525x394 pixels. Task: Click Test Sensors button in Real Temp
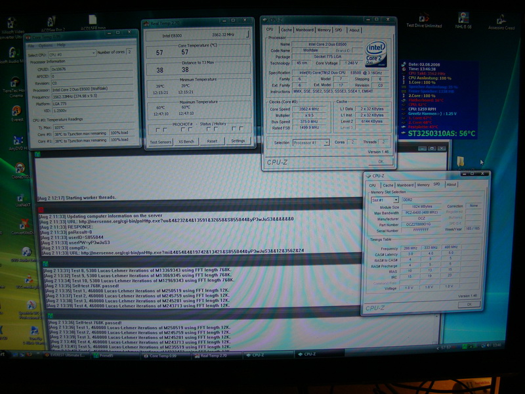click(x=160, y=142)
